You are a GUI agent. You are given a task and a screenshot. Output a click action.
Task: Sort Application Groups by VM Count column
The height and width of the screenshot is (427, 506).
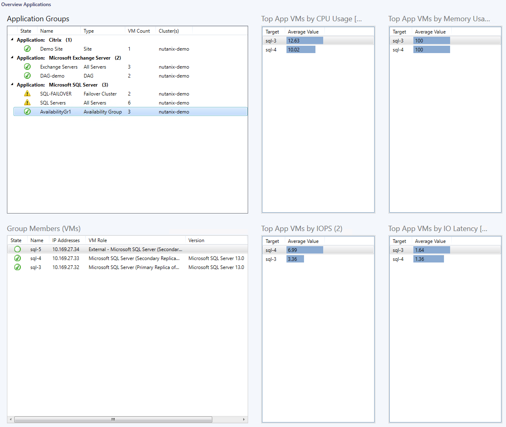(x=139, y=31)
